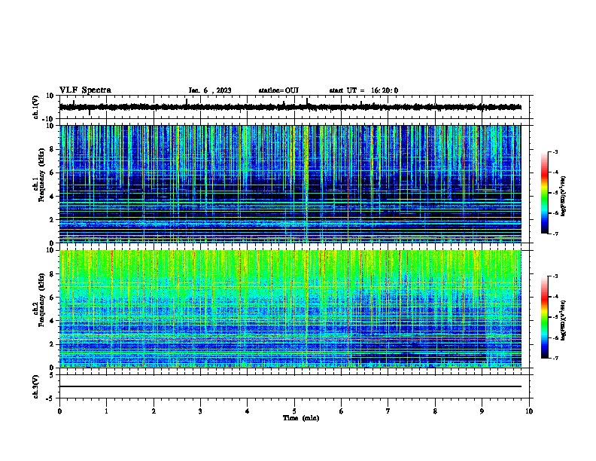Click the "-7" label on ch.1 color scale
This screenshot has width=596, height=461.
pyautogui.click(x=555, y=234)
